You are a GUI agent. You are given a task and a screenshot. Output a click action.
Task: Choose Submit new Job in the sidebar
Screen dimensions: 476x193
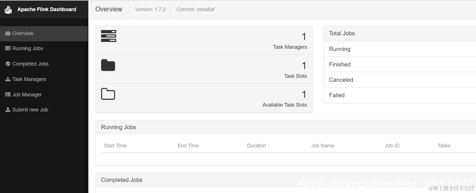pyautogui.click(x=44, y=110)
